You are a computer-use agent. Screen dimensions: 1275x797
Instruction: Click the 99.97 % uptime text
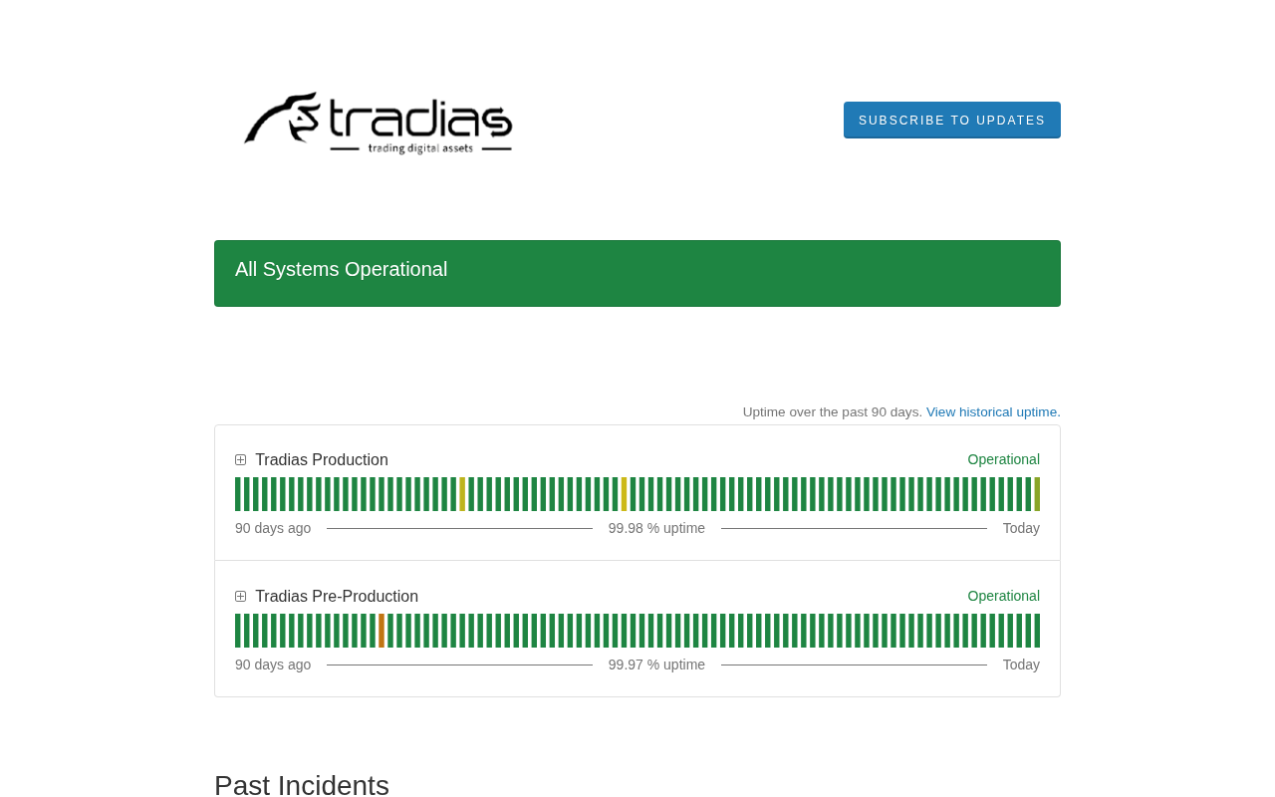656,664
